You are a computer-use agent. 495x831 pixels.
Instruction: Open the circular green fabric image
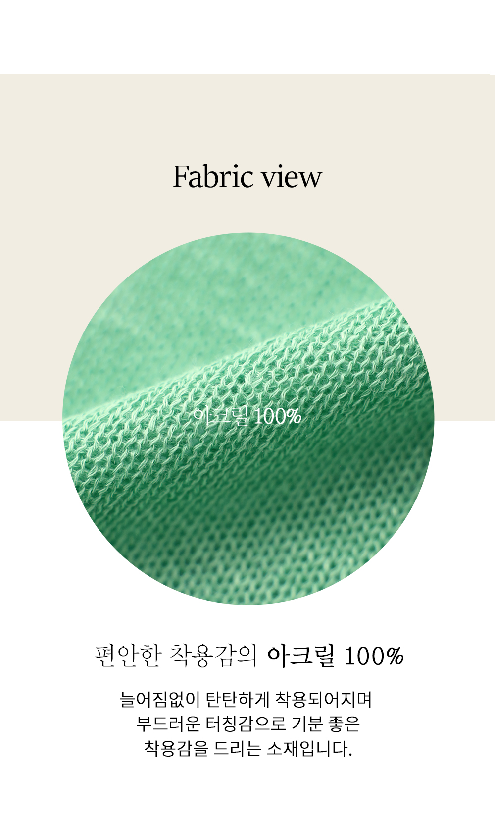click(x=248, y=419)
